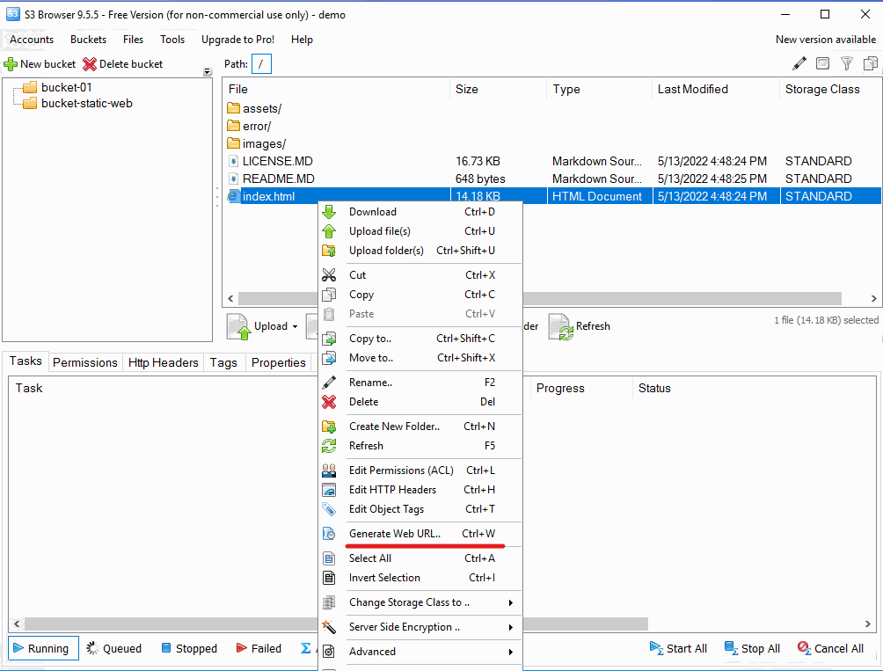
Task: Click the pencil edit icon at top right toolbar
Action: pos(799,63)
